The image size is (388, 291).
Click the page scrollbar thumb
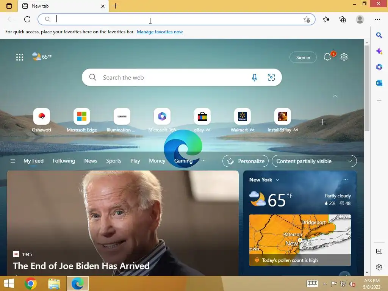point(367,88)
